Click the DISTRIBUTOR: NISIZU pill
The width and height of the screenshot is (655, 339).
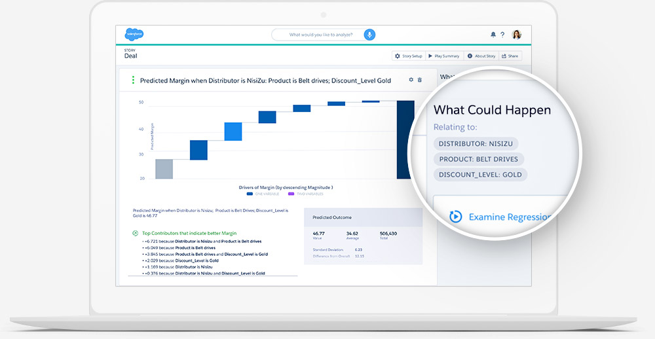tap(476, 143)
